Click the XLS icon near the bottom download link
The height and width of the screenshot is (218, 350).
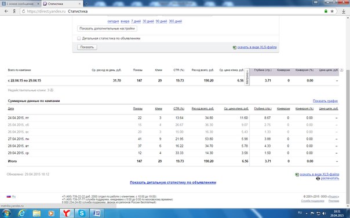click(297, 175)
